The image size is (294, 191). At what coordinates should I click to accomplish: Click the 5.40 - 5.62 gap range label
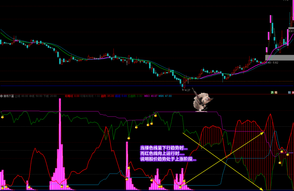click(x=272, y=63)
